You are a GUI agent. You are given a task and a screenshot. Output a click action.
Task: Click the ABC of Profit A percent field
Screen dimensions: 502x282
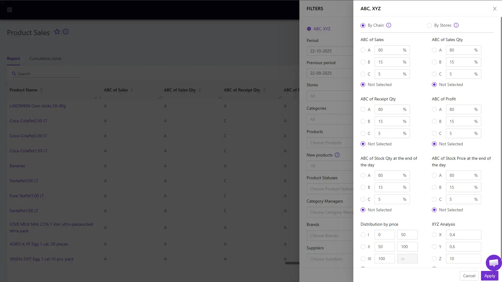(460, 109)
